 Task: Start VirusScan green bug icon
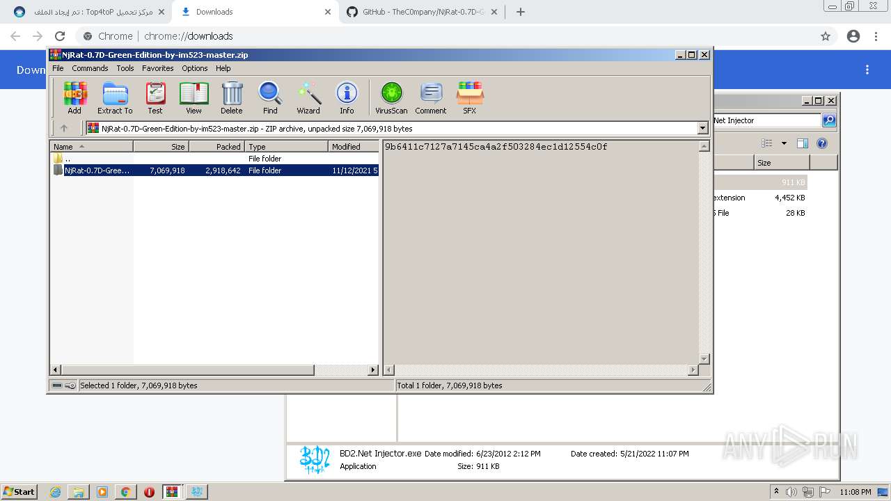pyautogui.click(x=391, y=98)
